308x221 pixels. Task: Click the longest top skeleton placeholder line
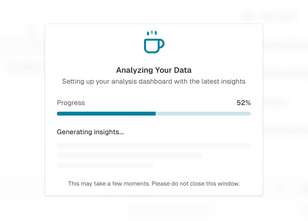[154, 146]
